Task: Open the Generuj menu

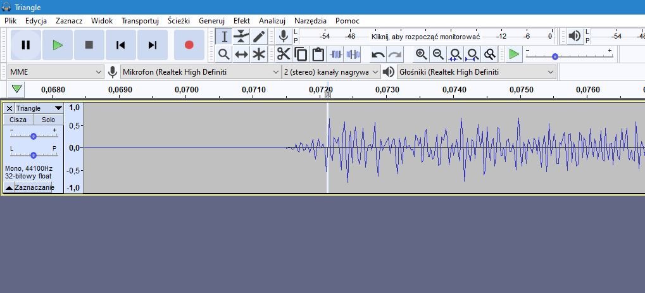Action: point(211,21)
